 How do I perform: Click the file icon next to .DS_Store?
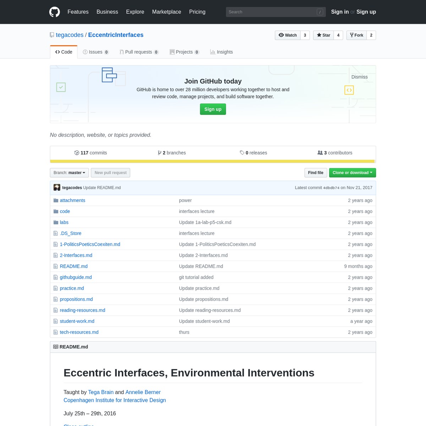pos(55,233)
